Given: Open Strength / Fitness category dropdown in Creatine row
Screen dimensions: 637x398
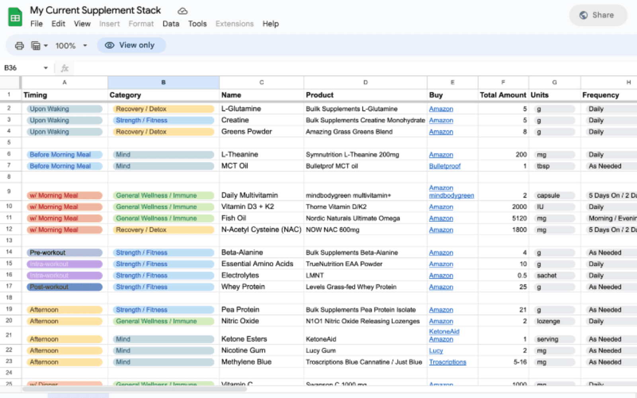Looking at the screenshot, I should pos(163,120).
